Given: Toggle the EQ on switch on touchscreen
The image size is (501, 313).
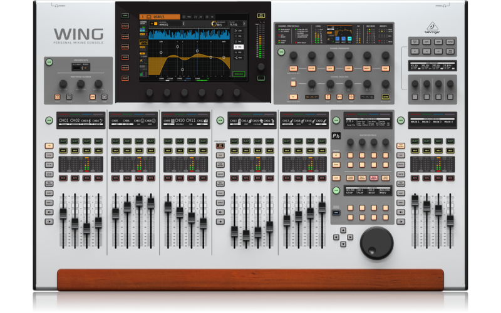Looking at the screenshot, I should [153, 24].
